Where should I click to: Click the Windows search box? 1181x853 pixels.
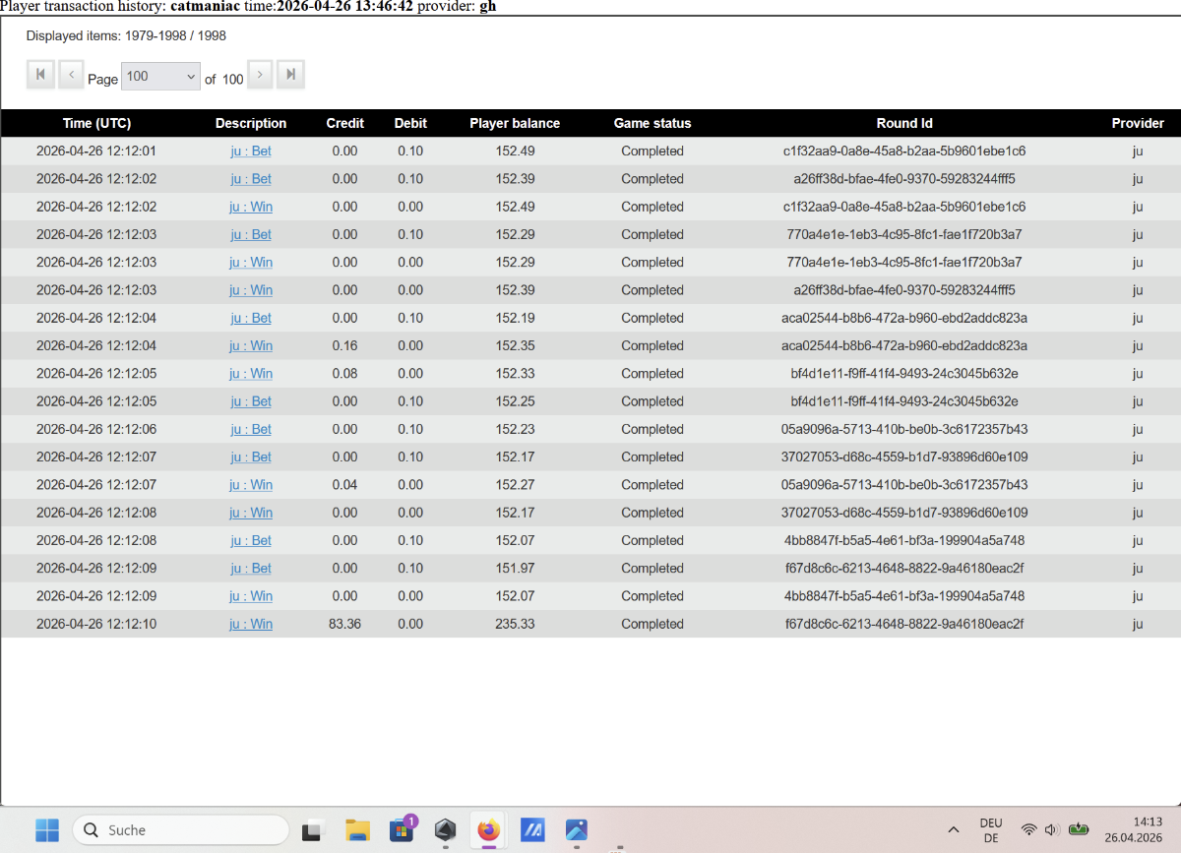[x=181, y=829]
